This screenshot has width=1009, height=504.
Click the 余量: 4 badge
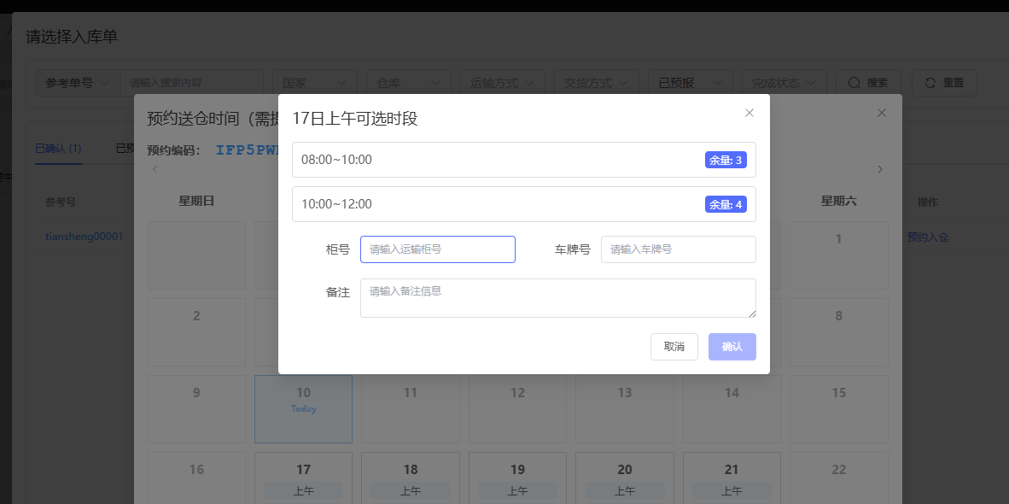coord(726,205)
